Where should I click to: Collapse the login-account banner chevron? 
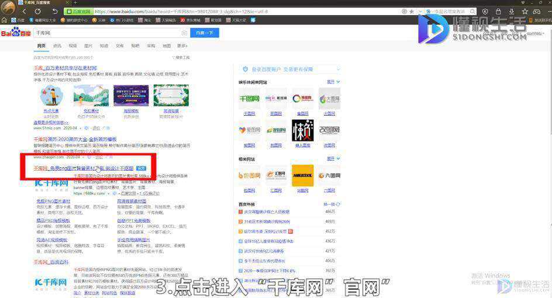pos(338,70)
